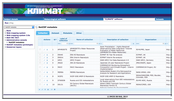Click the Eng language link

(12, 23)
